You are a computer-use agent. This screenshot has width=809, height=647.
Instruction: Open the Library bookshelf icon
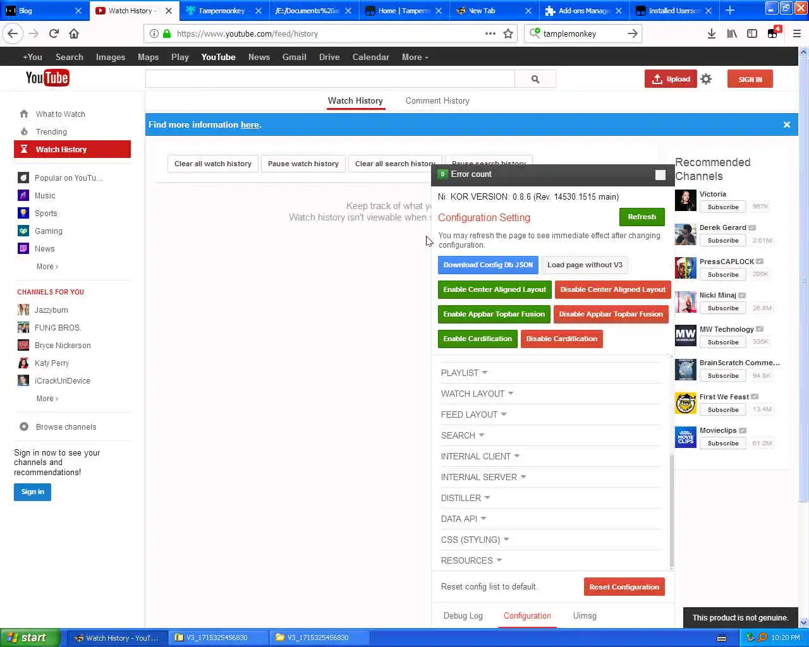point(732,33)
